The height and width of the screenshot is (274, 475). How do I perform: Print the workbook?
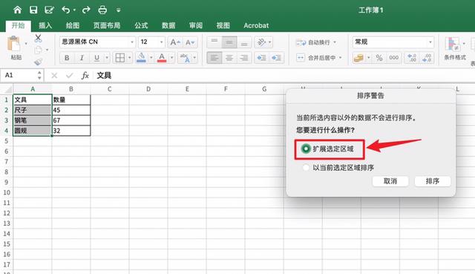pos(102,10)
